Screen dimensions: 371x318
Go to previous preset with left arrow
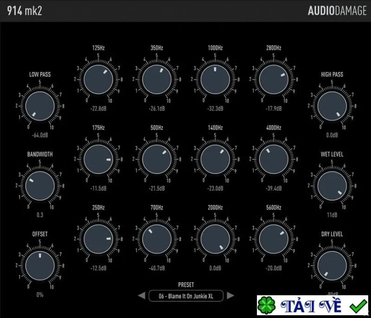pyautogui.click(x=142, y=296)
